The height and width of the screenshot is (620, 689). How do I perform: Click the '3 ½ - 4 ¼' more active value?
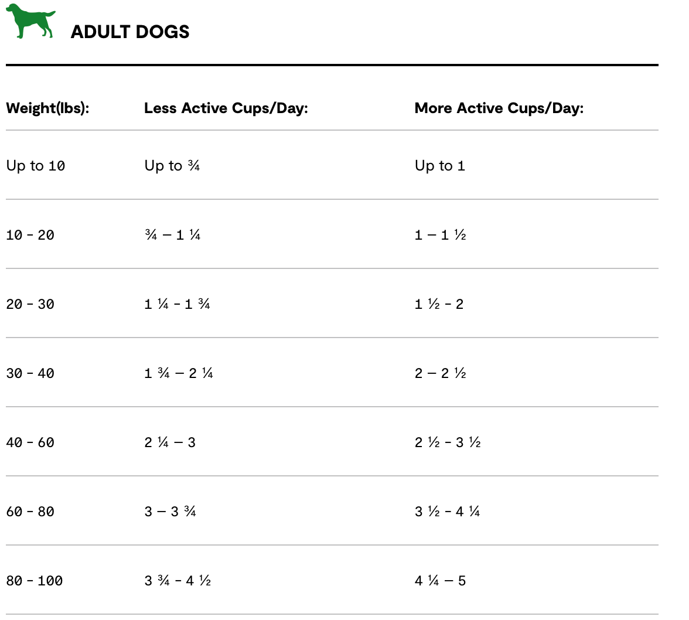pos(447,512)
